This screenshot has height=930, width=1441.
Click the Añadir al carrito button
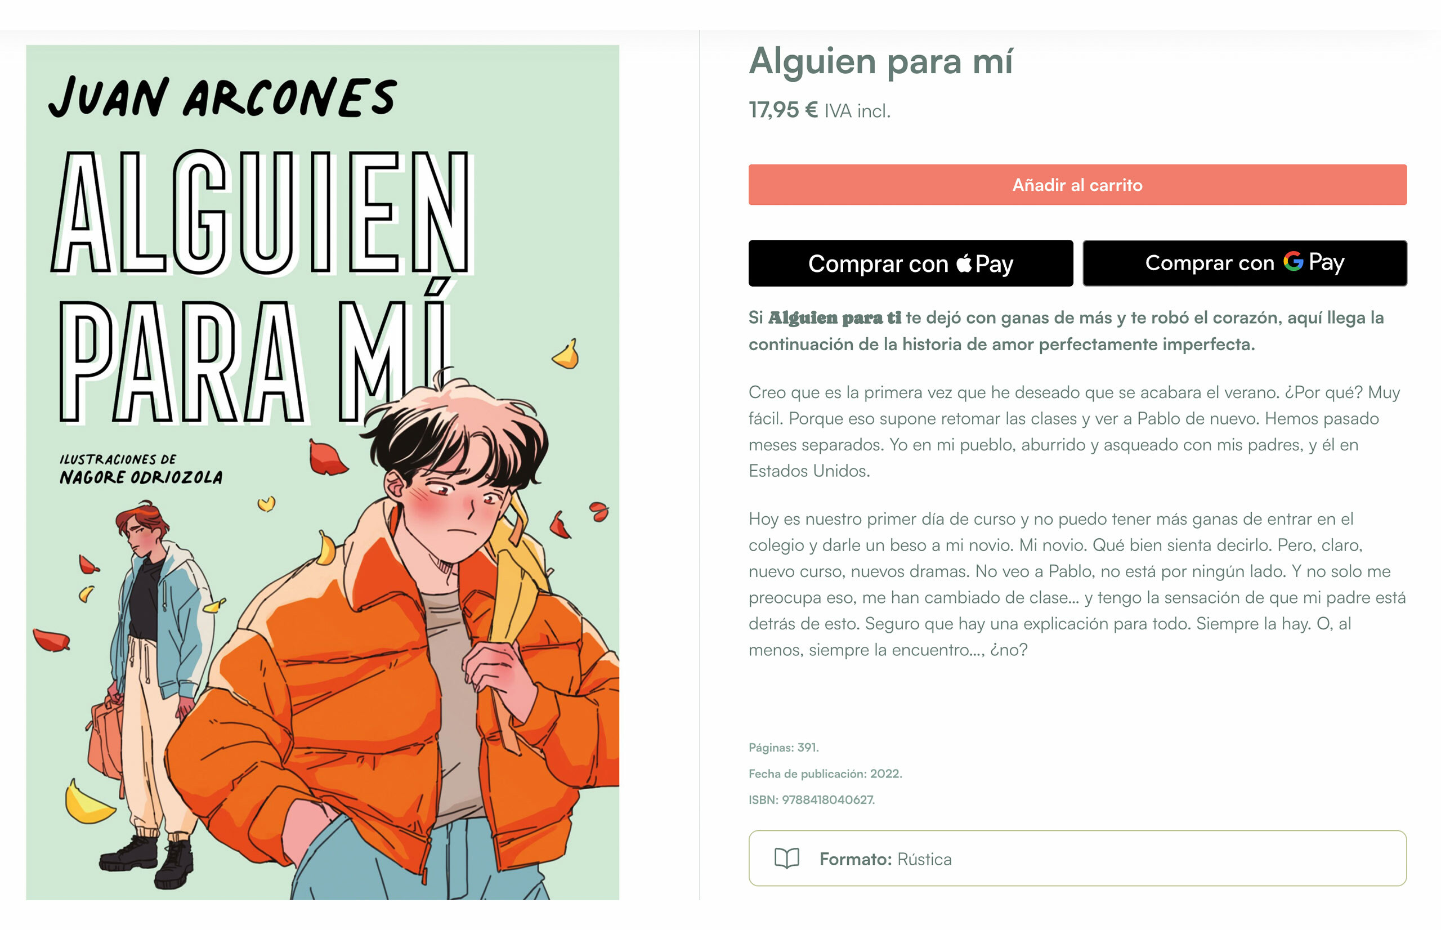(x=1077, y=185)
